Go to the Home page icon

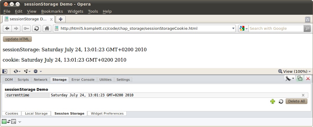tap(47, 29)
